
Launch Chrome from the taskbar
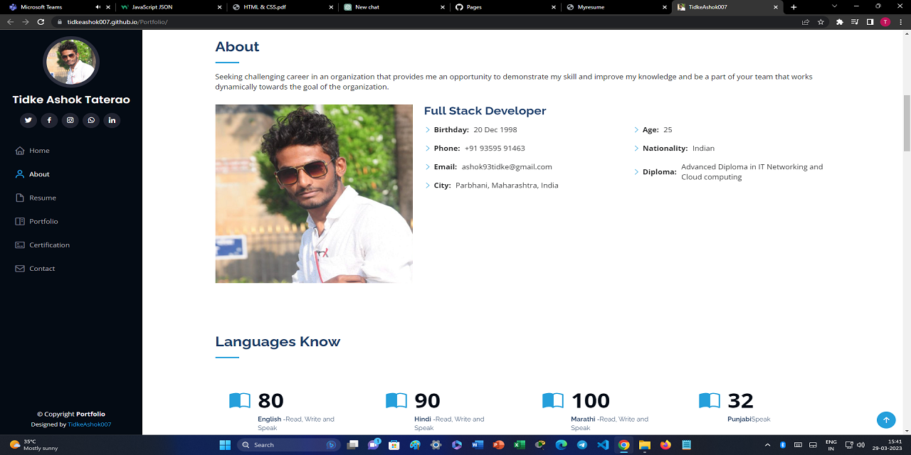[623, 444]
